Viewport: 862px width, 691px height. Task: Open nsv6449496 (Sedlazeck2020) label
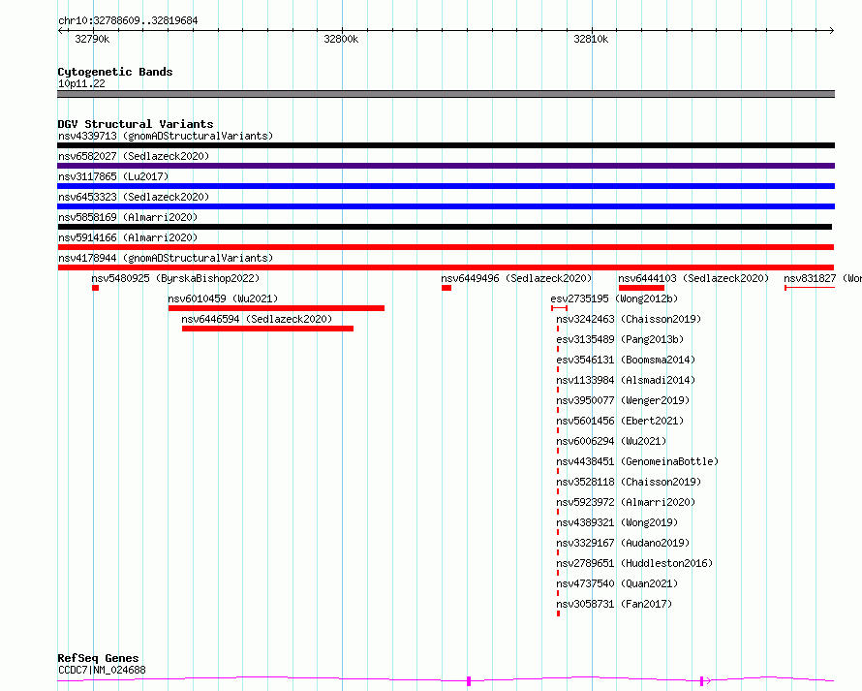516,278
